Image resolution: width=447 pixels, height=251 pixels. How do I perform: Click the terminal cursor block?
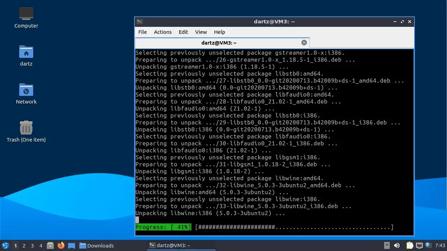coord(137,220)
